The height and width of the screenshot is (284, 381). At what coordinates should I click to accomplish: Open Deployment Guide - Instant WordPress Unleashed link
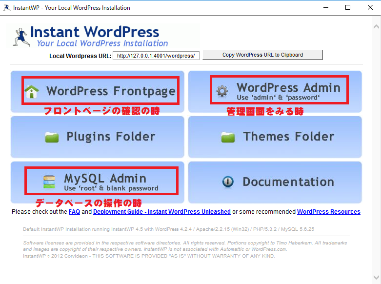161,212
